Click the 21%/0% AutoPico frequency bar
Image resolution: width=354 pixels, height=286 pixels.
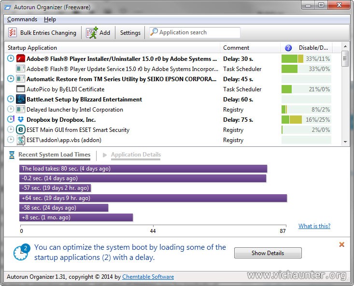click(306, 89)
